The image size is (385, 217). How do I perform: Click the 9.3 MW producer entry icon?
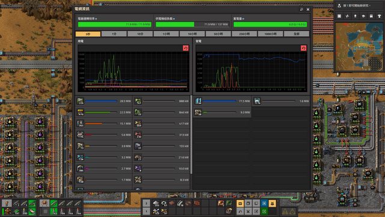click(198, 113)
